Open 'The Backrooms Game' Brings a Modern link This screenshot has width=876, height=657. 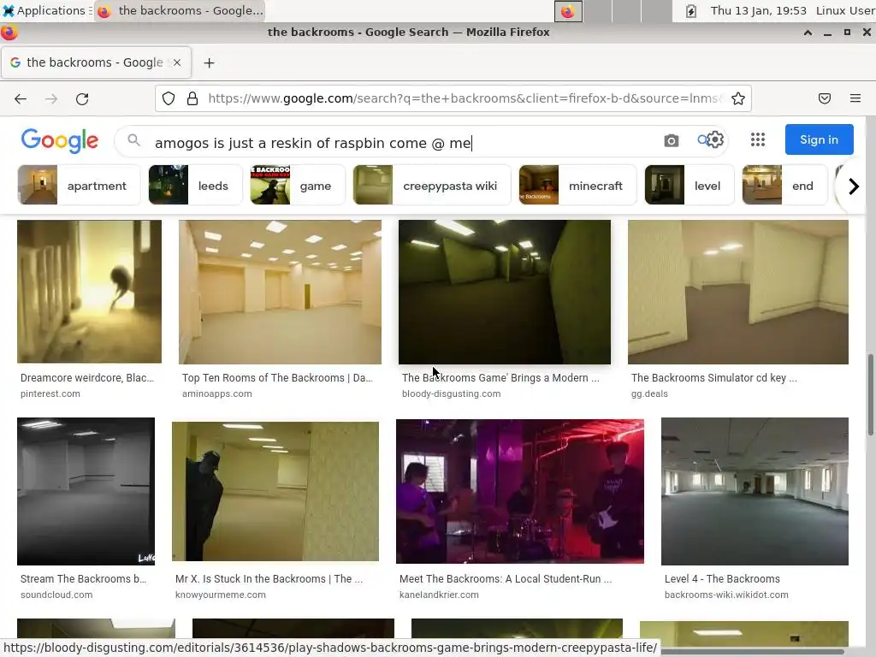(500, 377)
